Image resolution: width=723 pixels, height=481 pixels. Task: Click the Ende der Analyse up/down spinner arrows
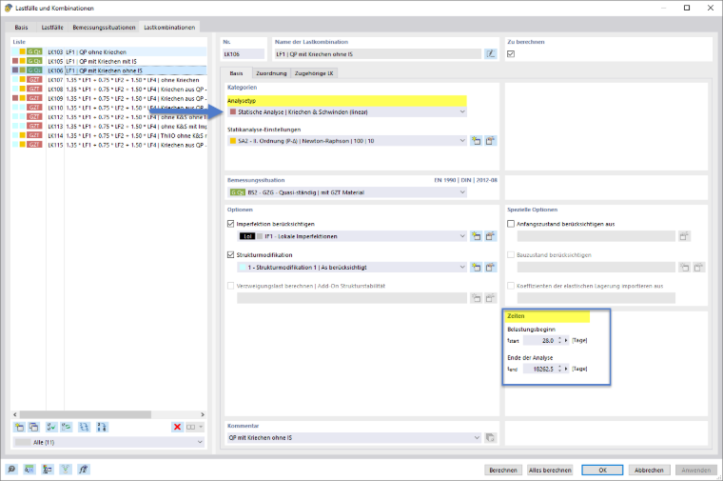559,369
